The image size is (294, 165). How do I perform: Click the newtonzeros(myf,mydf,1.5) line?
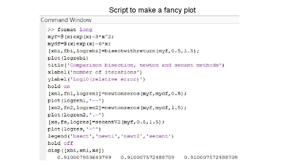117,108
